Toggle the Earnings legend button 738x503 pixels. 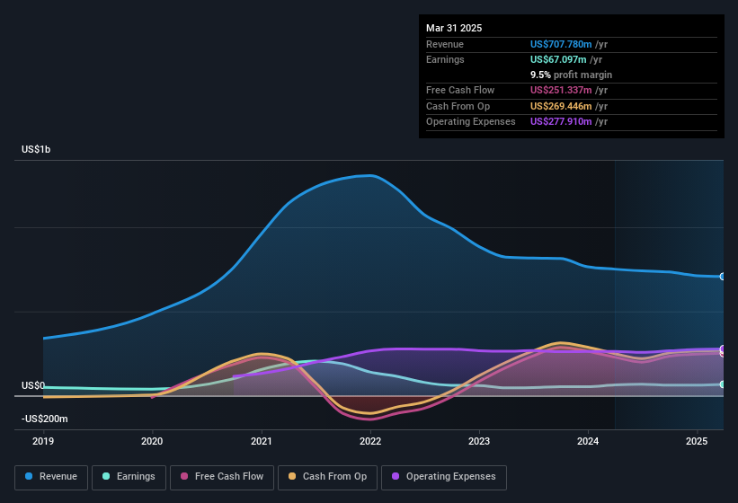[129, 478]
